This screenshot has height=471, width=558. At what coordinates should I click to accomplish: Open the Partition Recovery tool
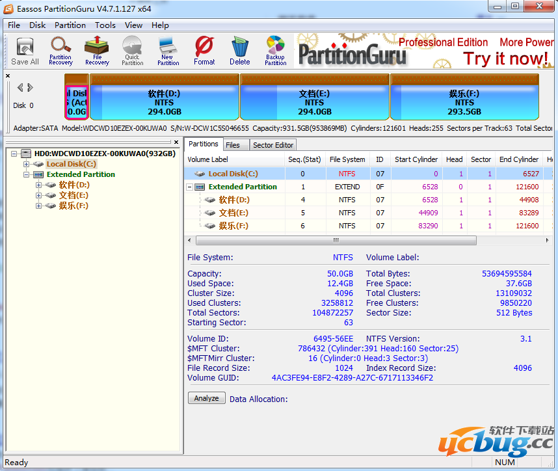point(60,51)
